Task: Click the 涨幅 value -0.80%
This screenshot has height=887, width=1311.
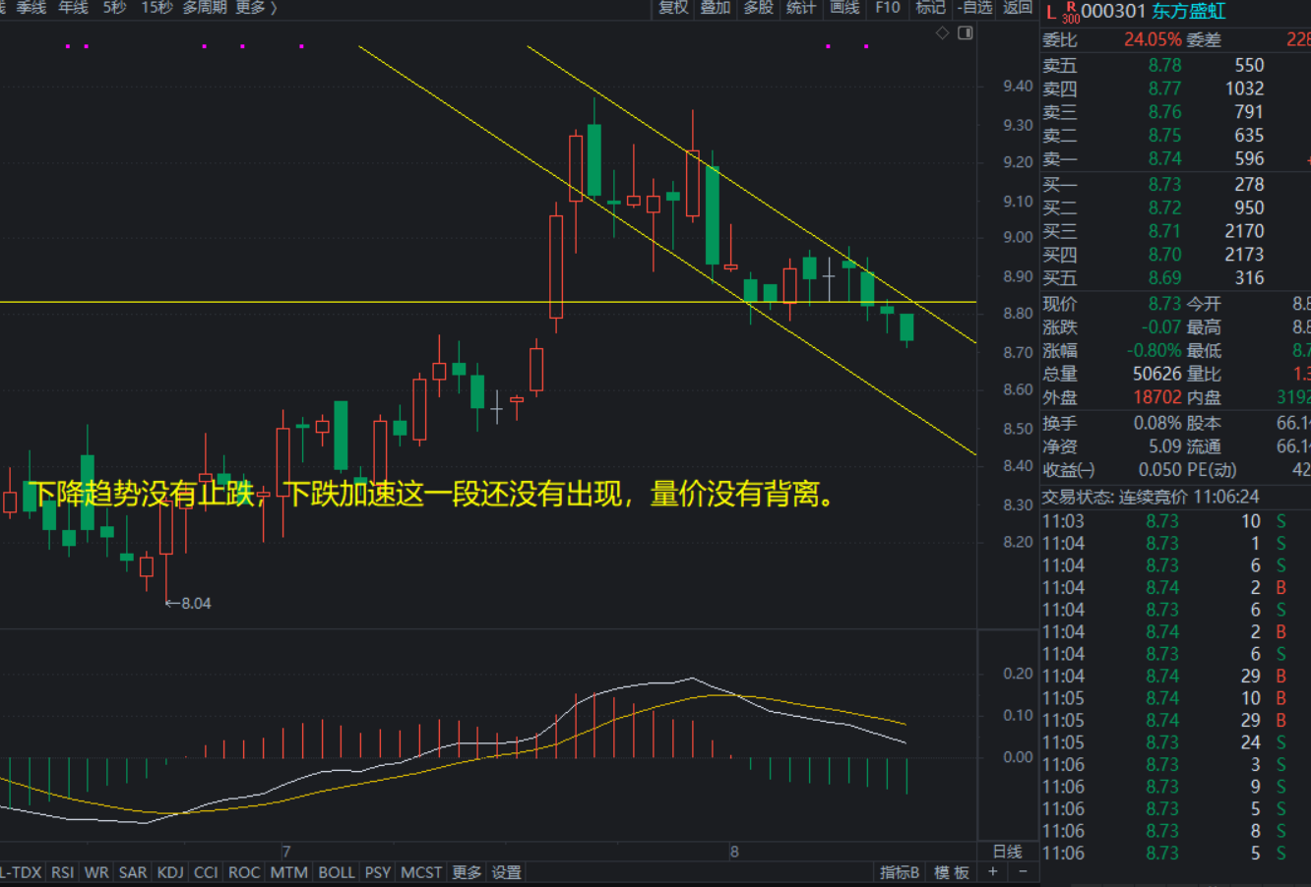Action: 1154,350
